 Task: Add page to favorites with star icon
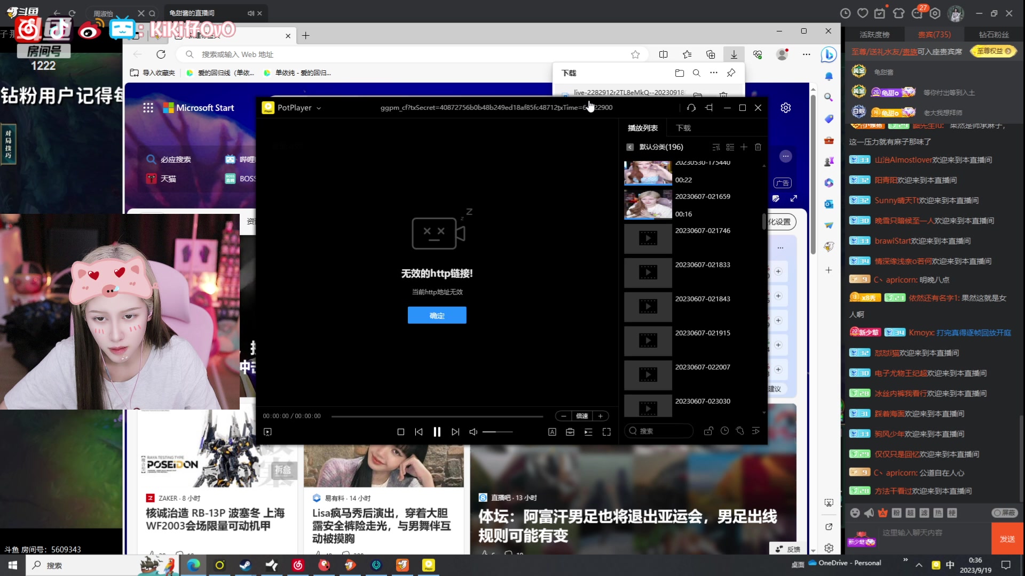point(635,54)
